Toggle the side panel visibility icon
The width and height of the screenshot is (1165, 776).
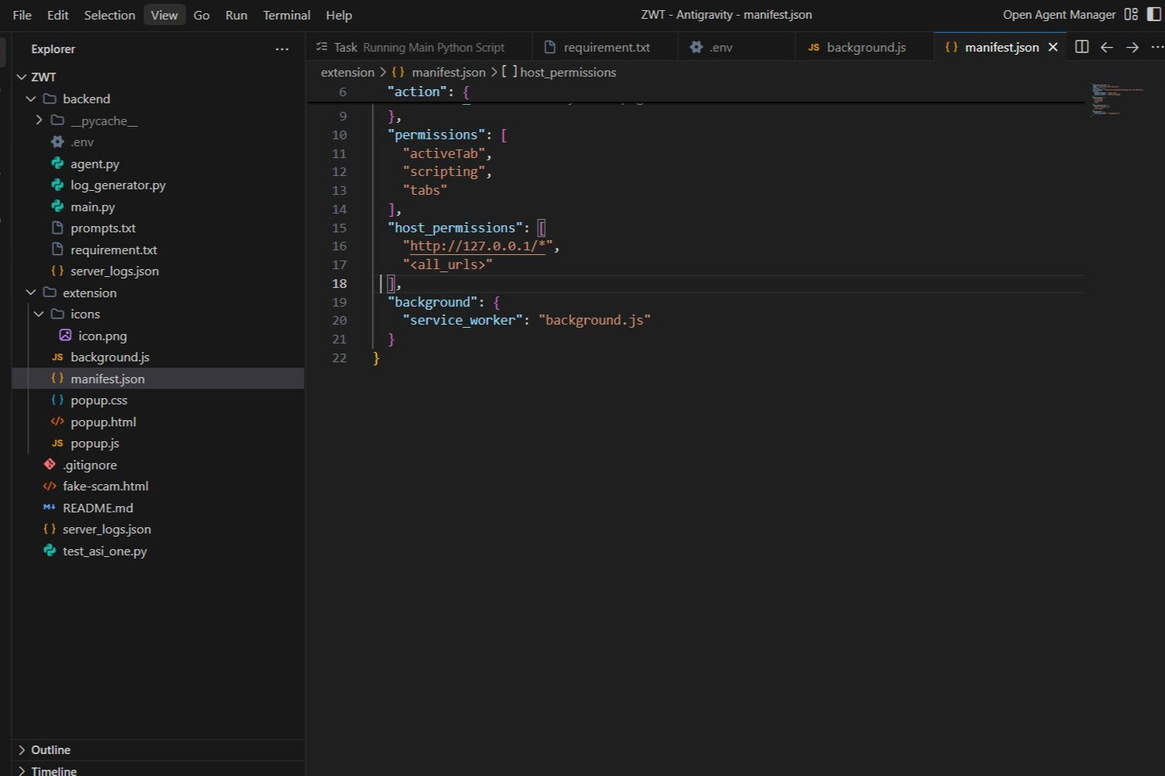(1154, 14)
